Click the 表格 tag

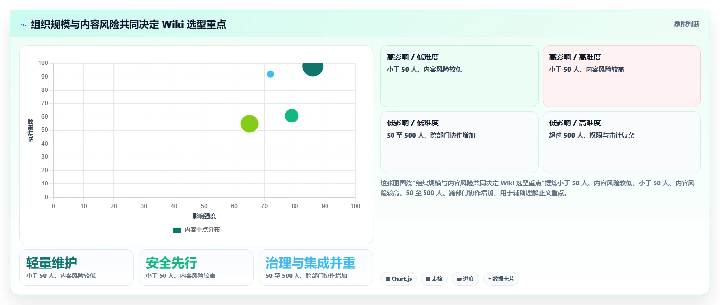tap(434, 279)
